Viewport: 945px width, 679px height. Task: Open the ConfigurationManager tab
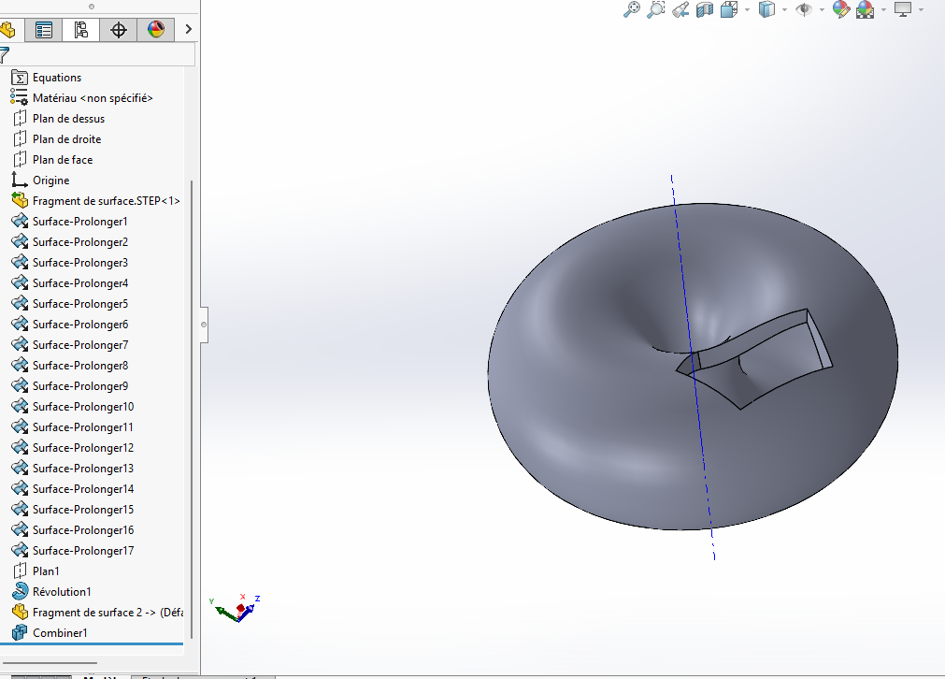80,30
